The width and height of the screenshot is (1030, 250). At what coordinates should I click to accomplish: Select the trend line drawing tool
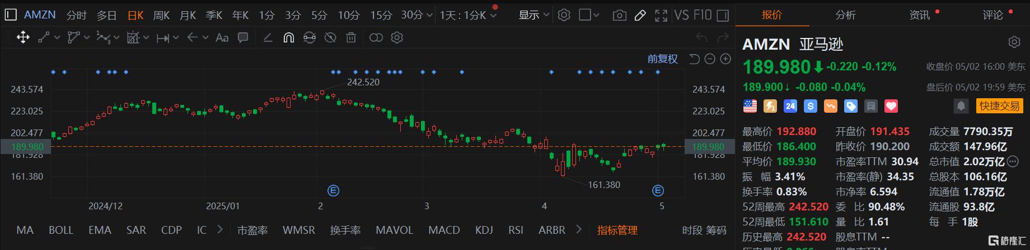[43, 38]
